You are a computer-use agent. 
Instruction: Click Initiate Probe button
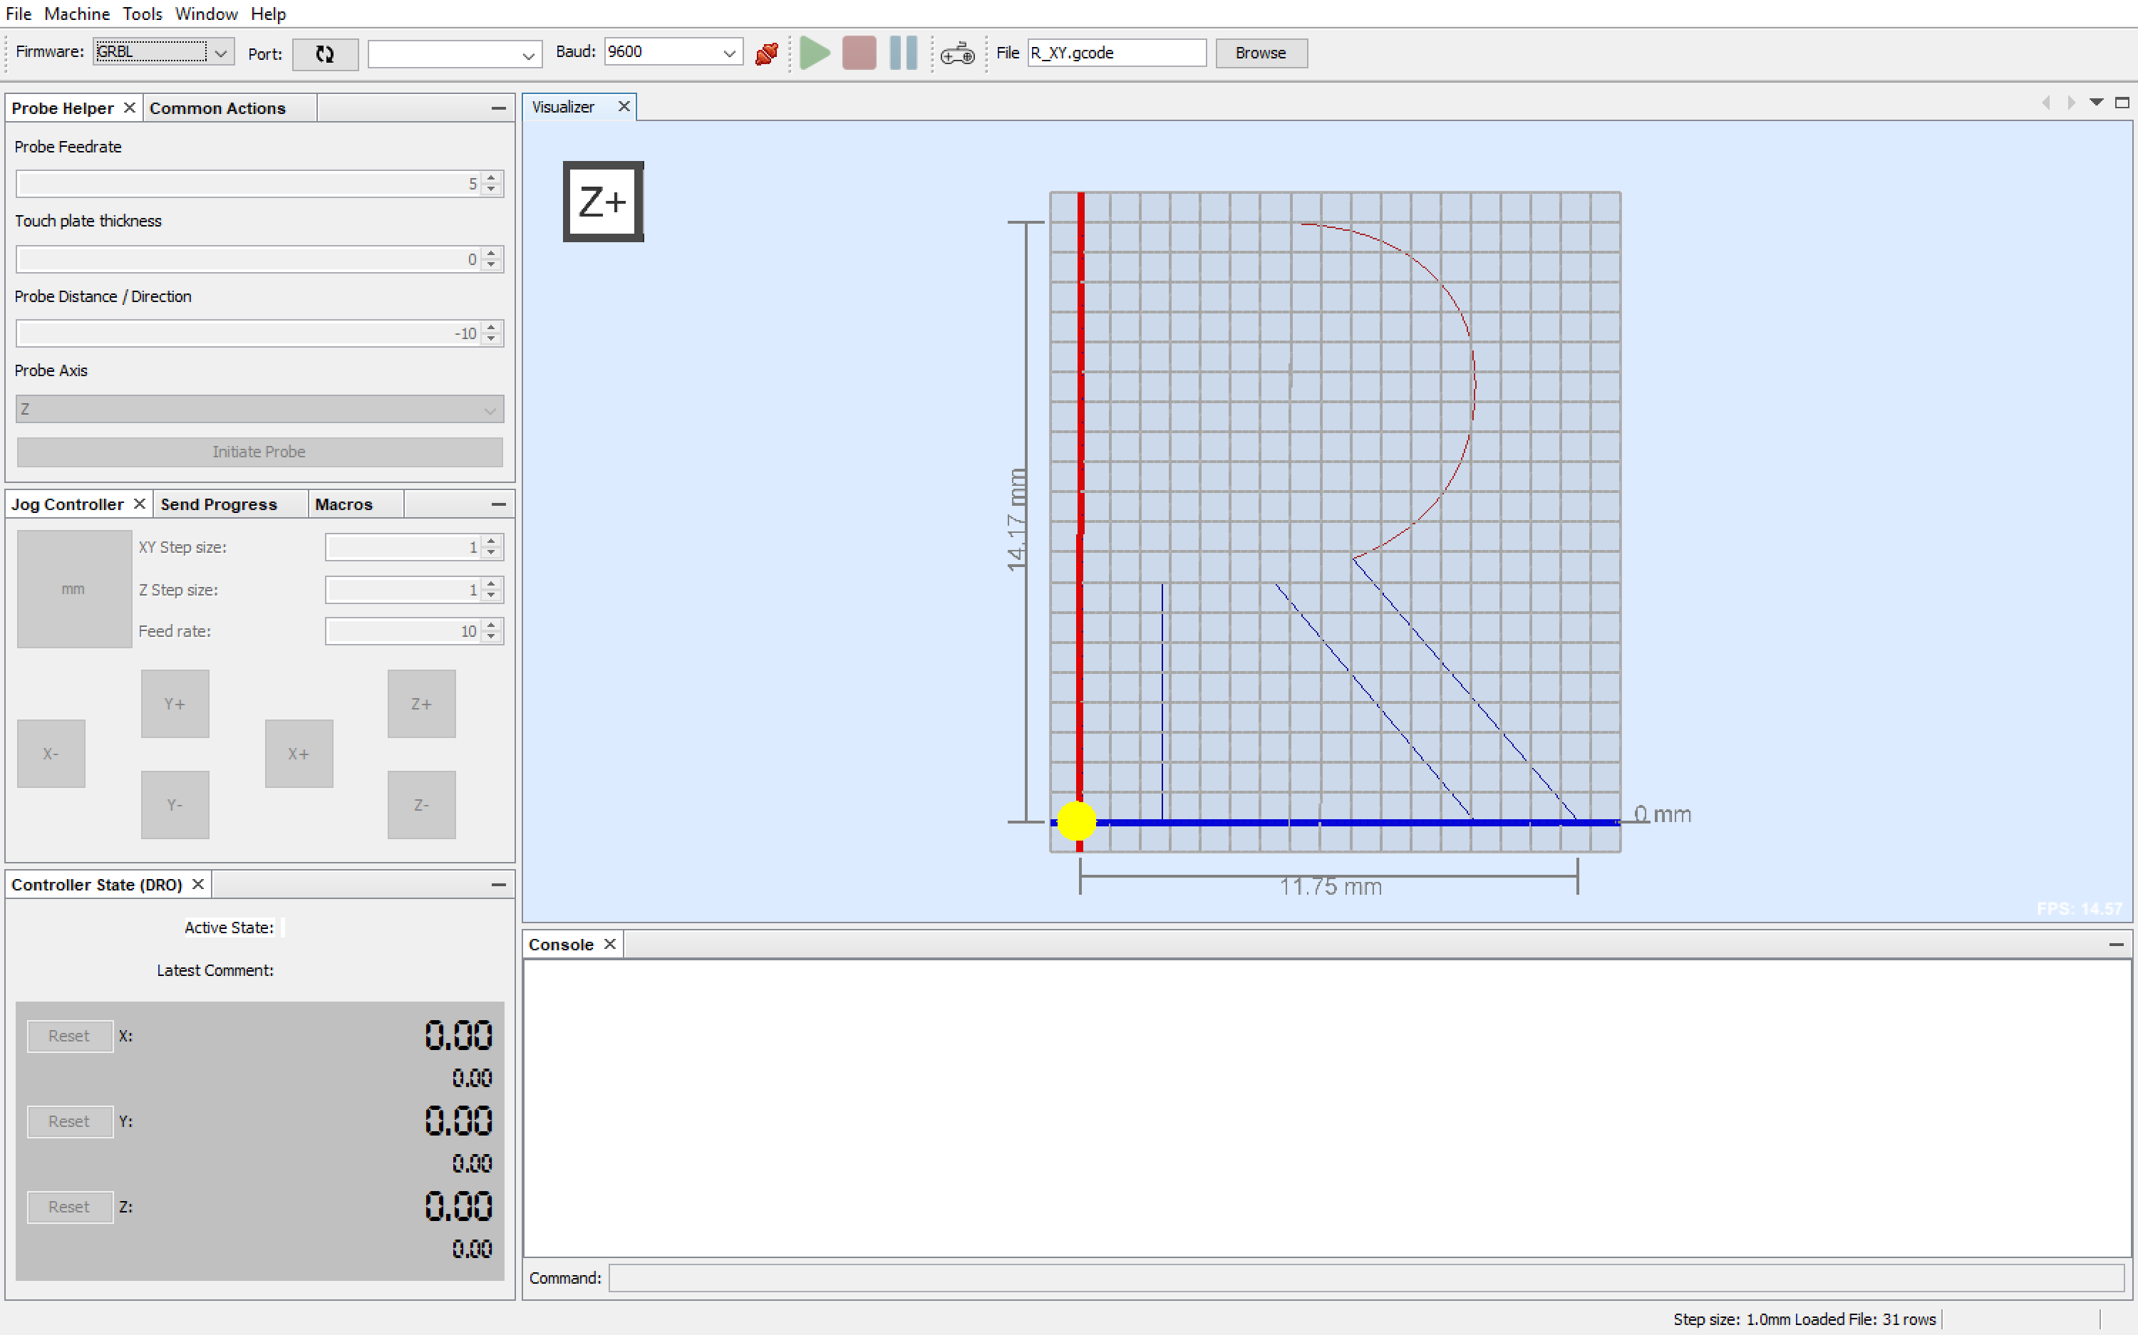tap(259, 451)
